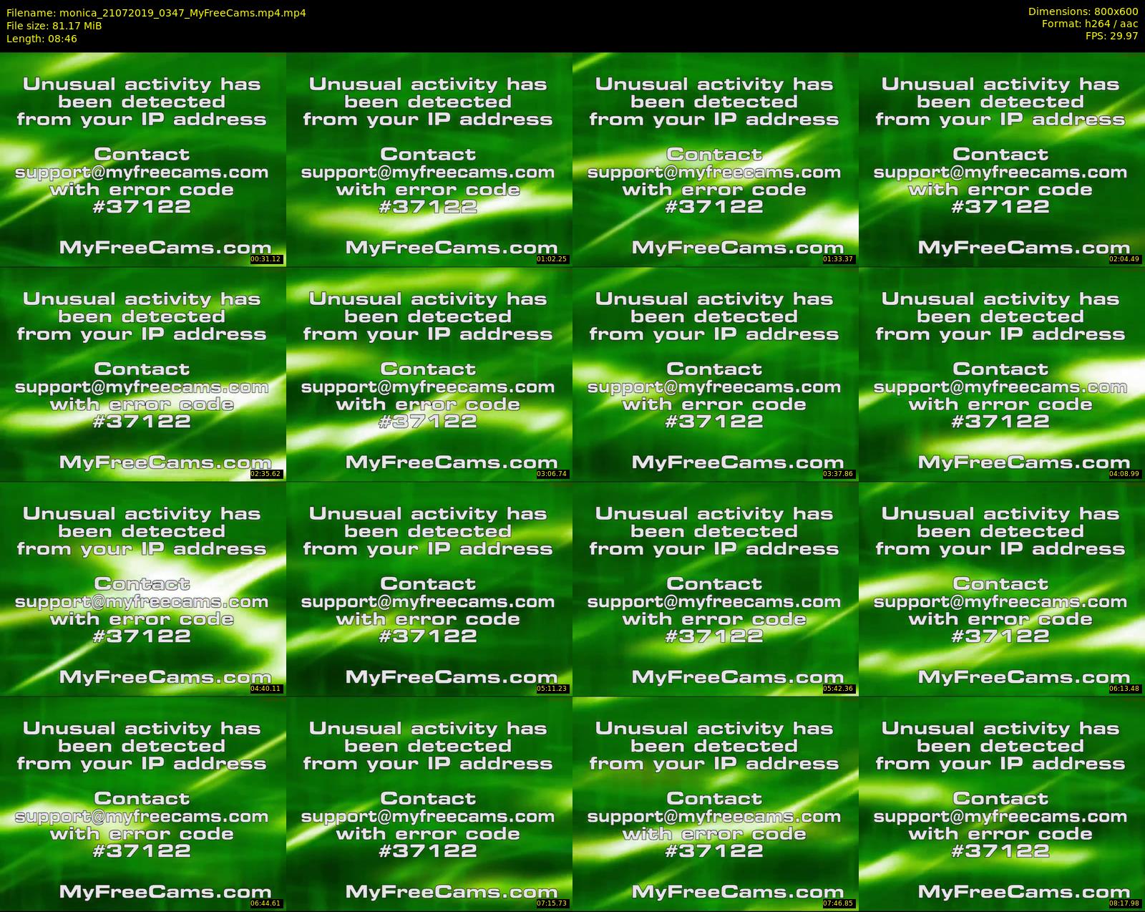
Task: Select the frame stamped 05:11.23
Action: point(429,588)
